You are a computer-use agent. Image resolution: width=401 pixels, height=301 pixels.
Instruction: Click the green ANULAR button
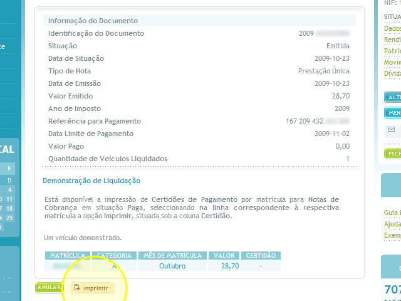click(49, 287)
